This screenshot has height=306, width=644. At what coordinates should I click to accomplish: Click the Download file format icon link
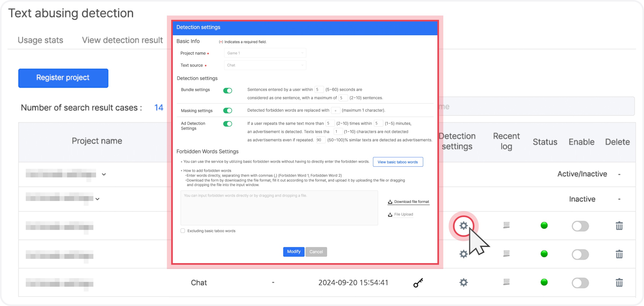[408, 202]
